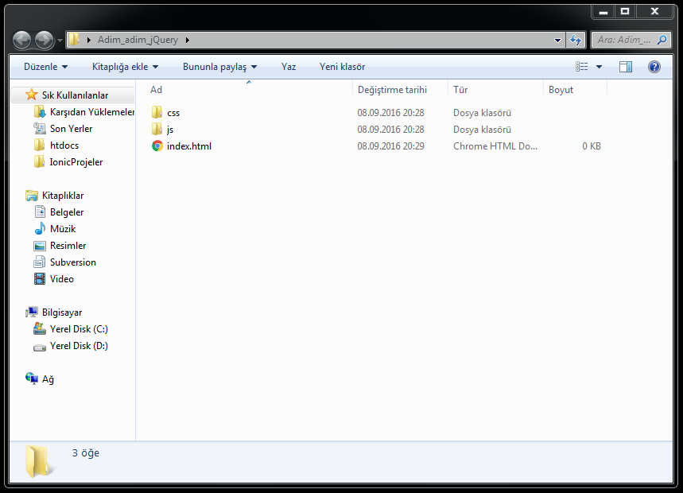Go forward with the Forward arrow button
The height and width of the screenshot is (493, 683).
click(44, 40)
